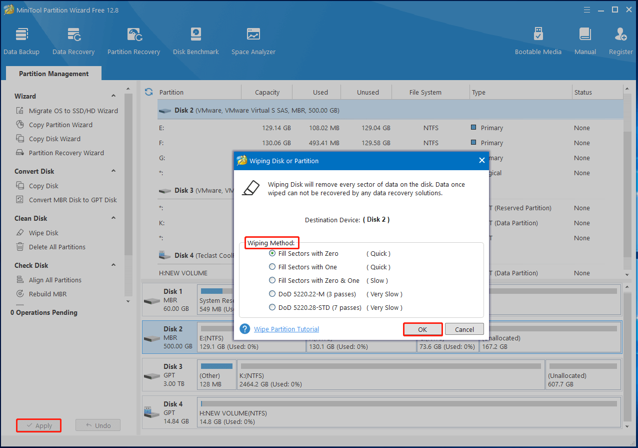Viewport: 638px width, 448px height.
Task: Close the Wiping Disk or Partition dialog
Action: click(482, 161)
